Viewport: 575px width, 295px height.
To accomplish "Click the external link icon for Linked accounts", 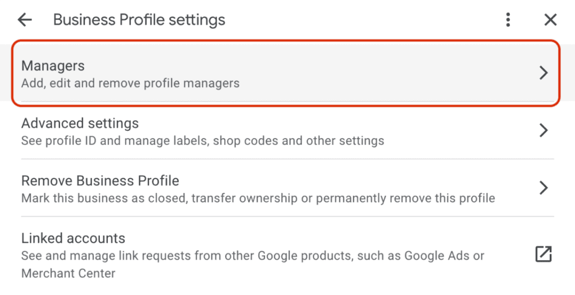I will (x=543, y=254).
